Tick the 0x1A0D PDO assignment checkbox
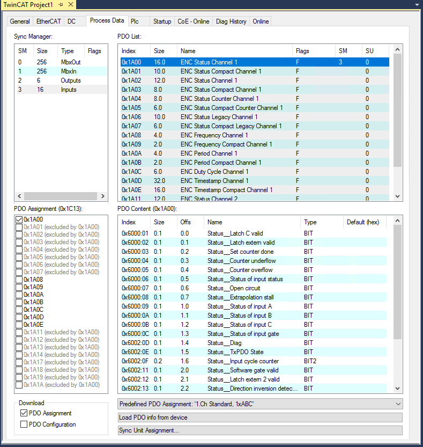The image size is (423, 447). coord(19,317)
